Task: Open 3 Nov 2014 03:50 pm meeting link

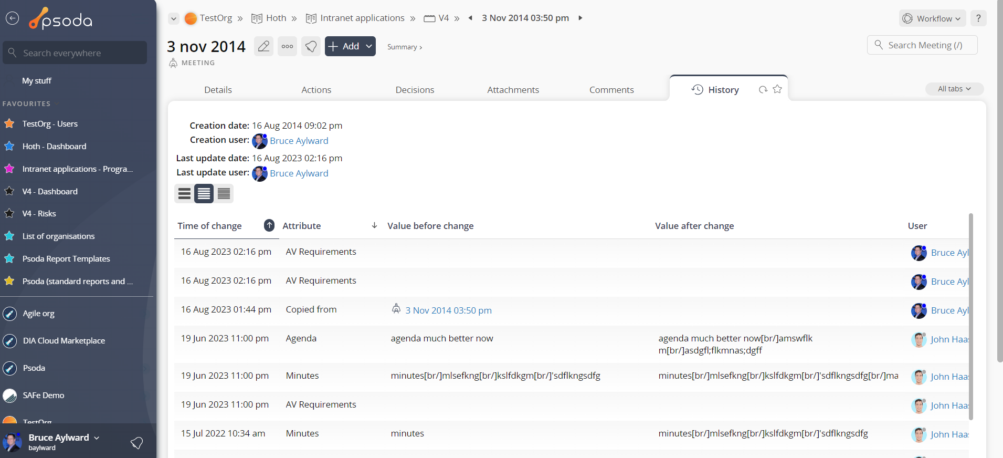Action: click(x=448, y=310)
